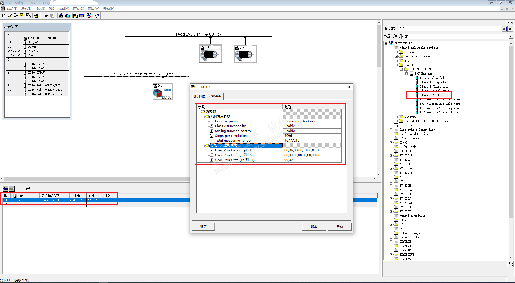Select the Class 2 Multiturn catalog module
The height and width of the screenshot is (283, 515).
pyautogui.click(x=434, y=95)
